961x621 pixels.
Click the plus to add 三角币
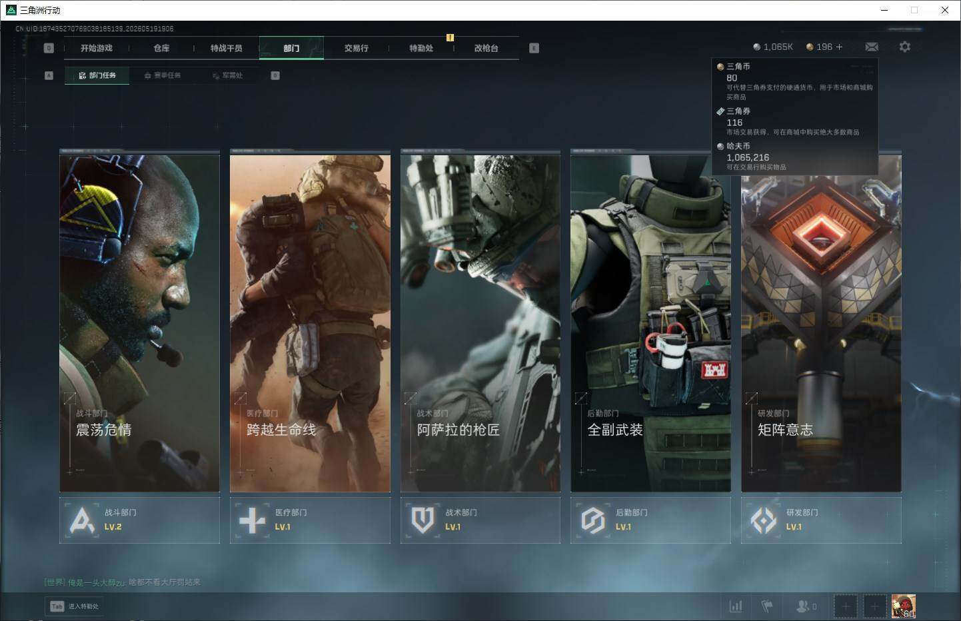pyautogui.click(x=839, y=47)
